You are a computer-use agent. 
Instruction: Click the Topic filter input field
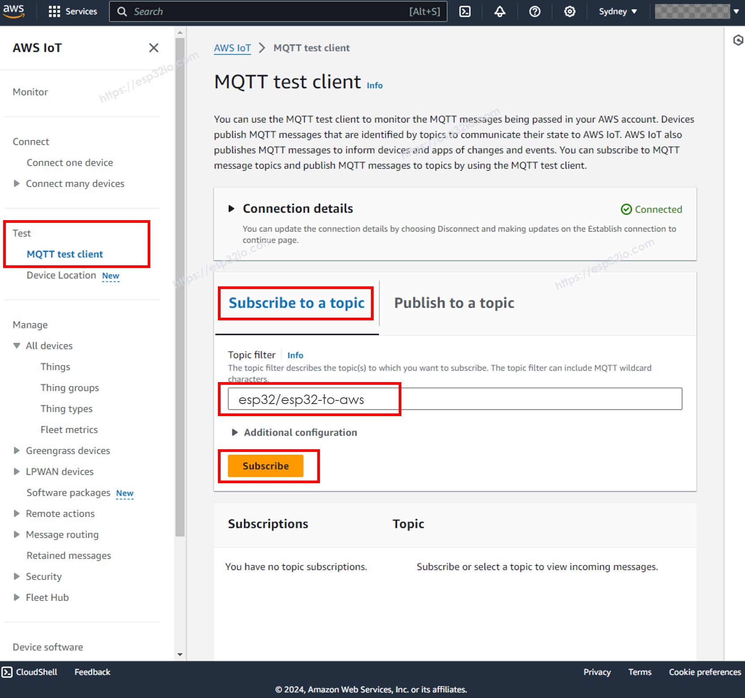click(x=447, y=399)
